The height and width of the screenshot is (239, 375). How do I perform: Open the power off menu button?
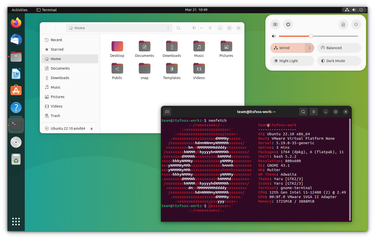coord(356,24)
